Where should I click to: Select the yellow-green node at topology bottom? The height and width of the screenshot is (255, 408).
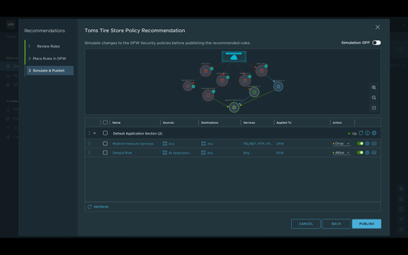(x=234, y=107)
